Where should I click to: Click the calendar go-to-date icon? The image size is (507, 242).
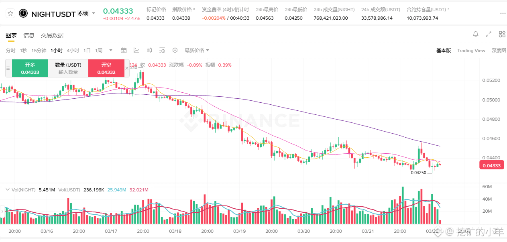(x=124, y=51)
